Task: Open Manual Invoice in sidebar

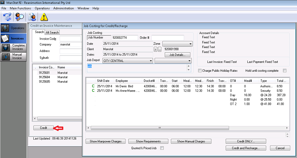Action: pos(13,56)
